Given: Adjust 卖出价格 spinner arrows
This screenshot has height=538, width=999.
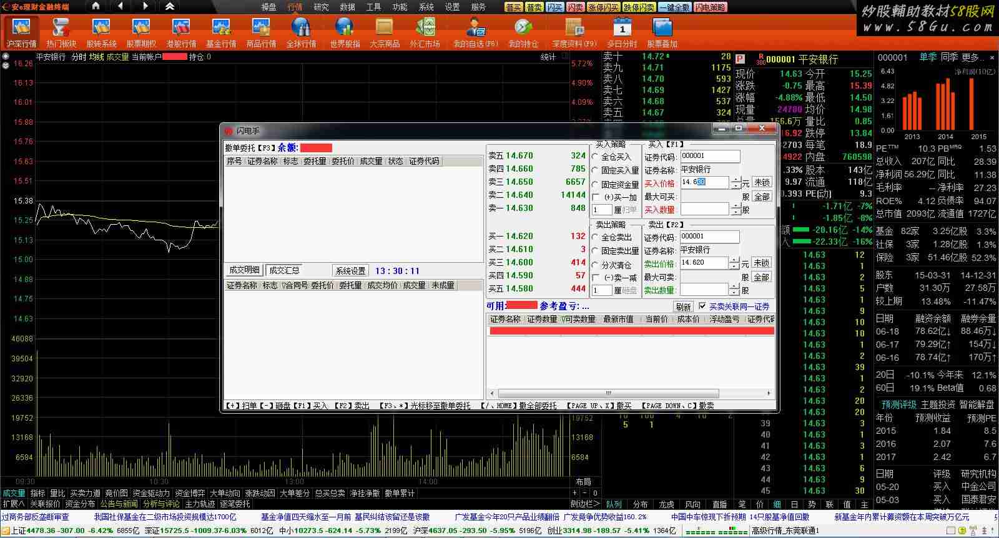Looking at the screenshot, I should pyautogui.click(x=735, y=263).
